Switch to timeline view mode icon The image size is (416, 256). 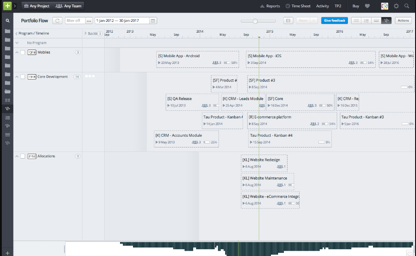(x=386, y=21)
